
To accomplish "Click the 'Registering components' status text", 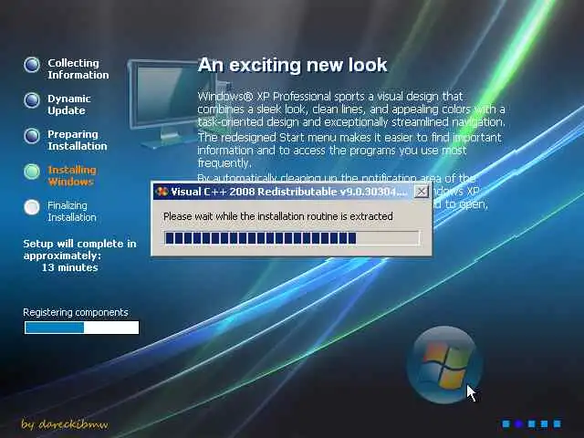I will (76, 312).
